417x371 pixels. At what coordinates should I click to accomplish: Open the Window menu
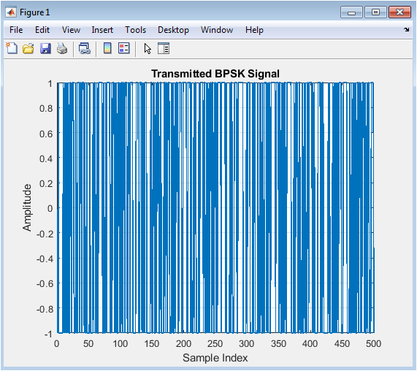click(217, 30)
